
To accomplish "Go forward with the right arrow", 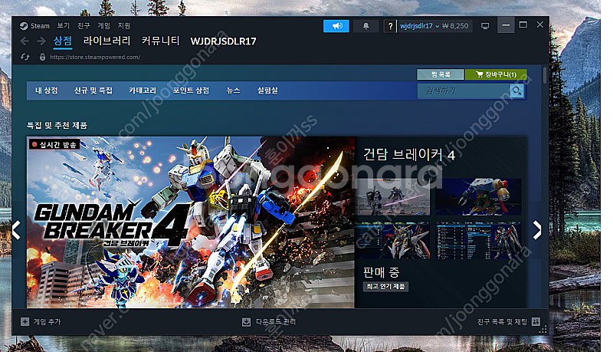I will click(x=41, y=41).
